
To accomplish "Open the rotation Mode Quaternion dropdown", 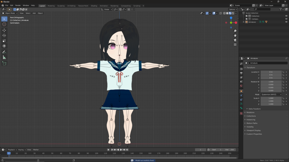I will [x=271, y=94].
